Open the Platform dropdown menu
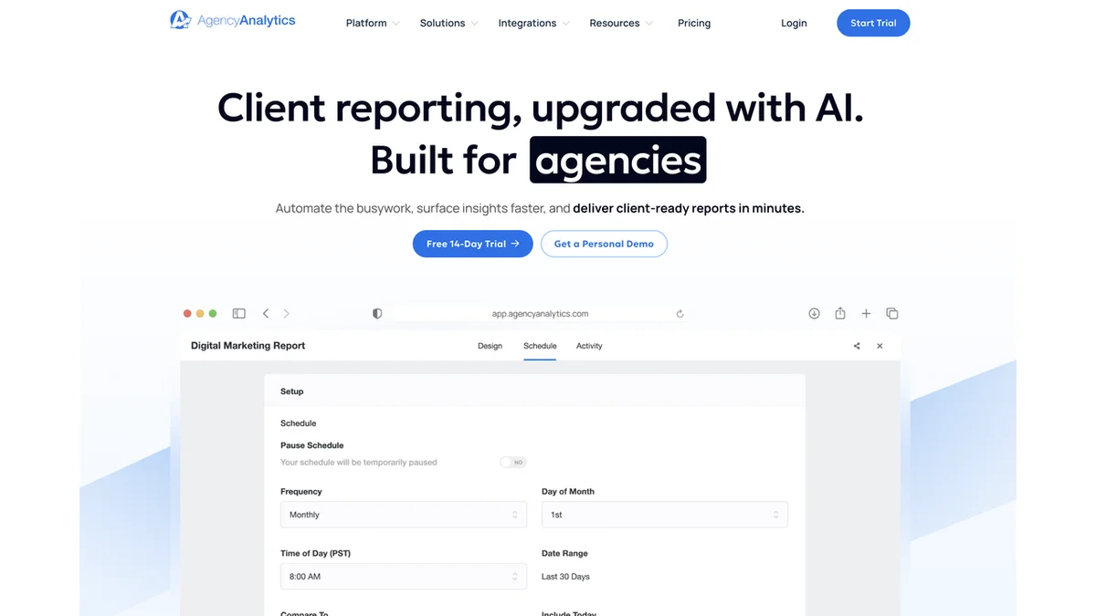1096x616 pixels. (373, 23)
